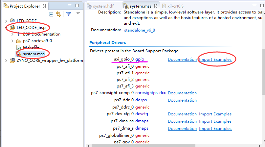265x147 pixels.
Task: Click the Peripheral Drivers section heading
Action: 107,43
